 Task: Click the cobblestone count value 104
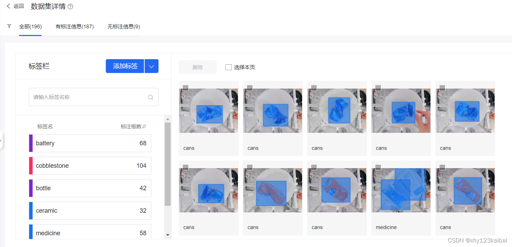coord(142,166)
